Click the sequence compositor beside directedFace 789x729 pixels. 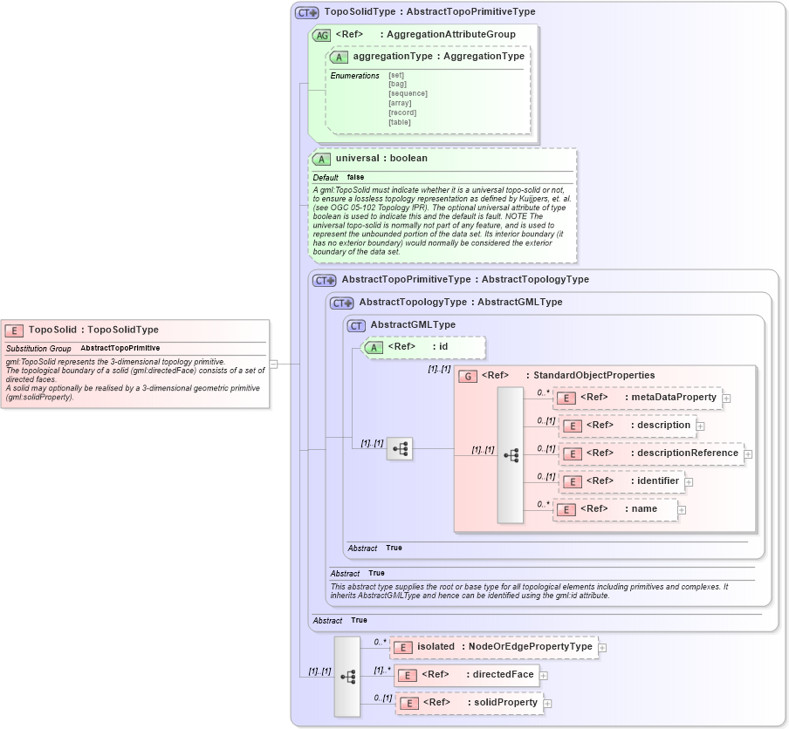(x=347, y=676)
